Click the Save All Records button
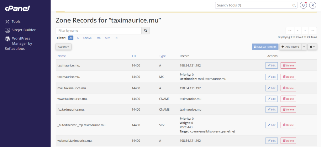The image size is (321, 147). 265,47
